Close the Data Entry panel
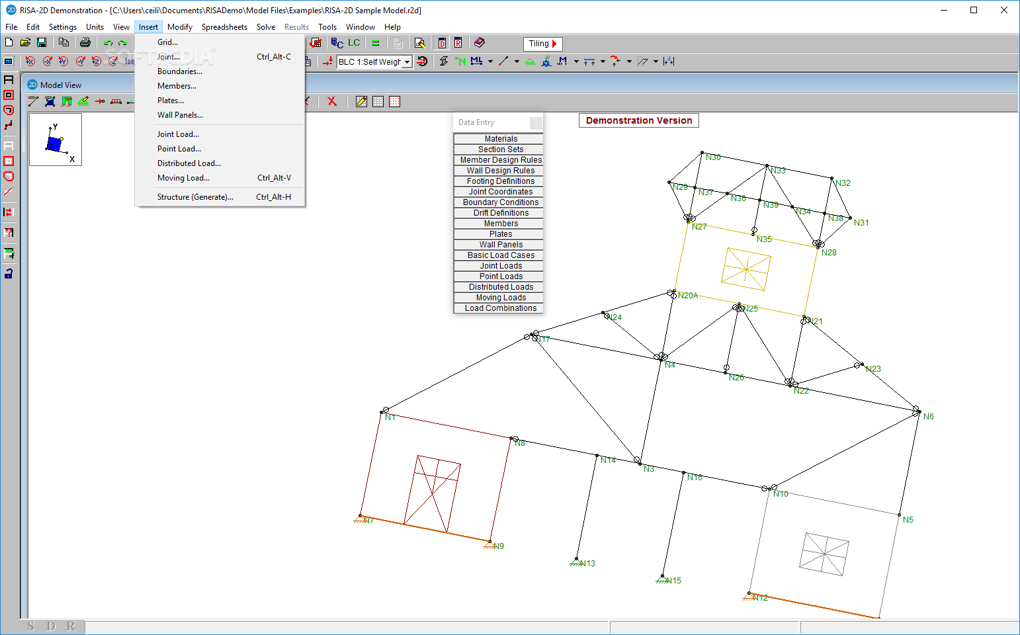 pos(536,123)
